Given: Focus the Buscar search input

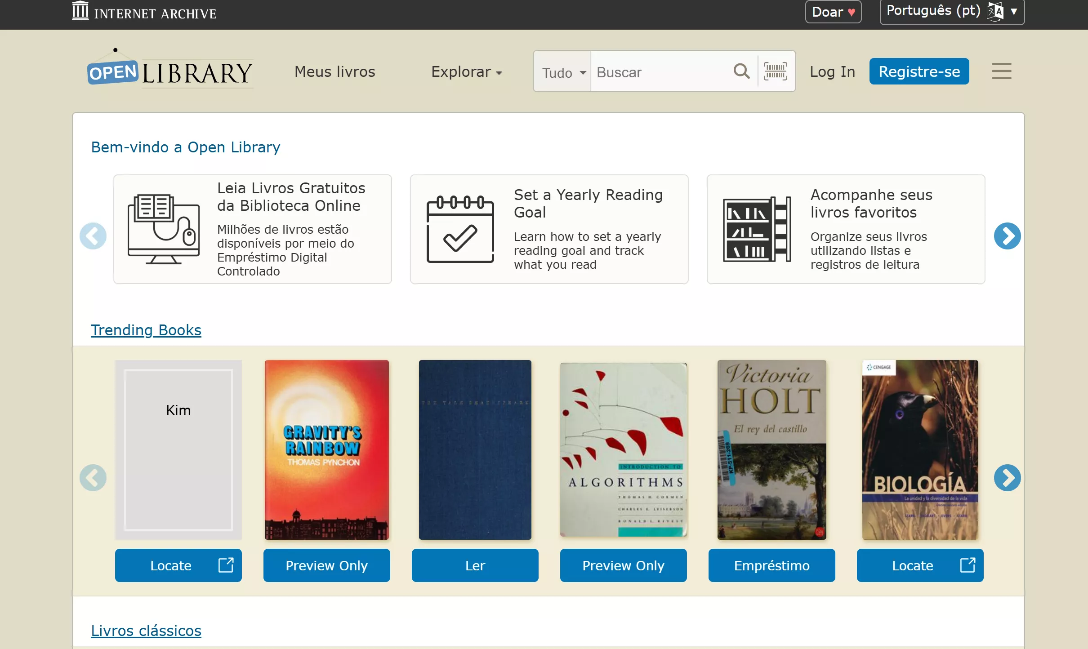Looking at the screenshot, I should [661, 72].
